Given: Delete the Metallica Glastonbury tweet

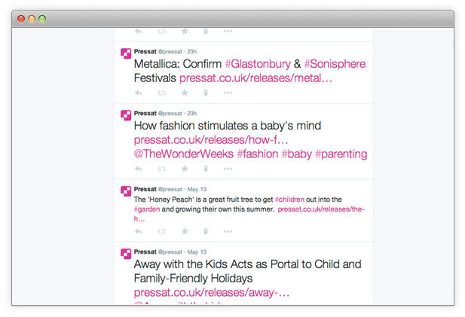Looking at the screenshot, I should click(206, 93).
